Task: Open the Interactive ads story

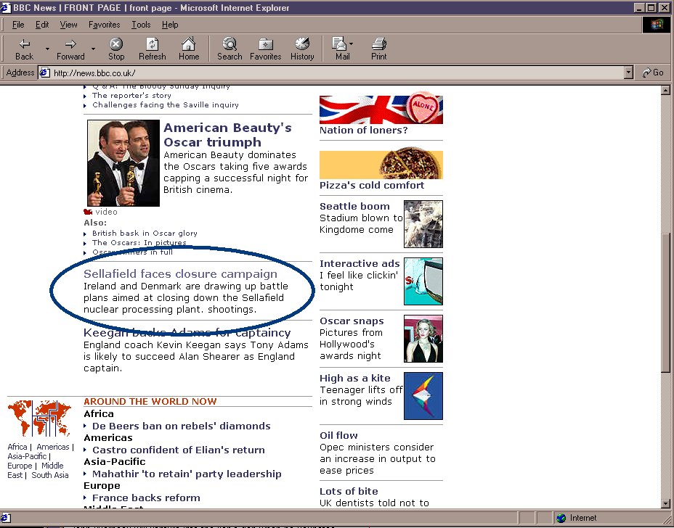Action: (x=360, y=263)
